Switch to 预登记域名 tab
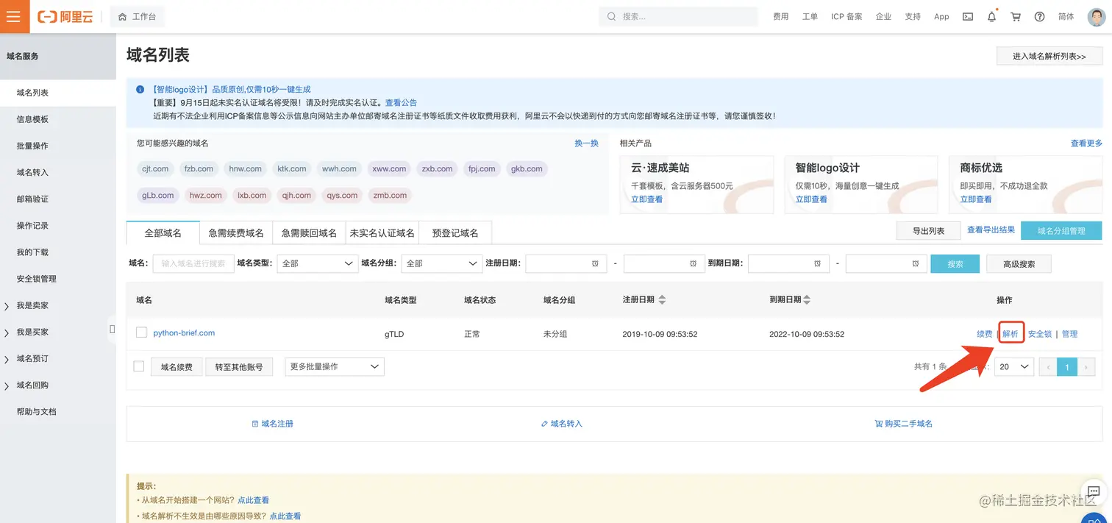 pos(455,232)
